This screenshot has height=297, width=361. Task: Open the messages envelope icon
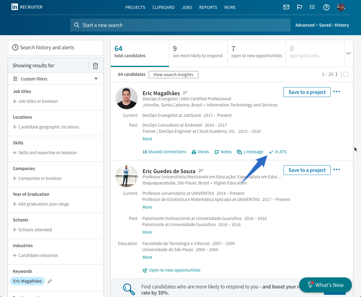point(286,7)
